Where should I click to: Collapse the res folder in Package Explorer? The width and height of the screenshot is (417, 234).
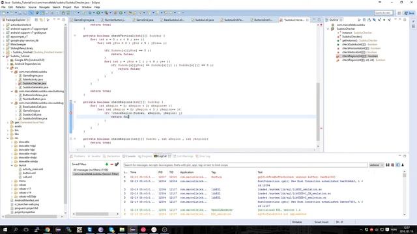point(8,138)
